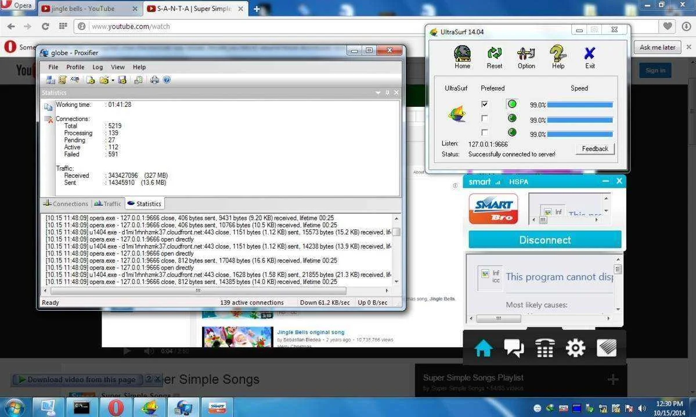Click Open Profile folder icon in Proxifier
This screenshot has height=417, width=696.
point(104,80)
